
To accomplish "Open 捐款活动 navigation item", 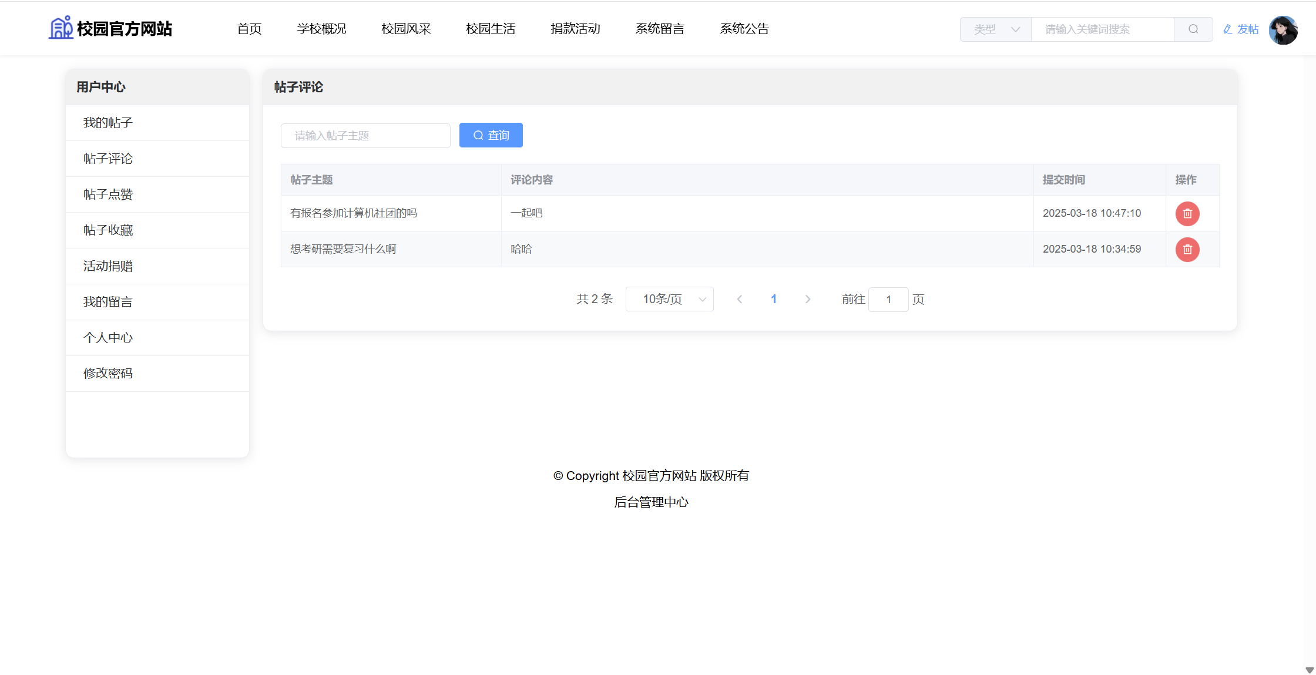I will click(575, 29).
